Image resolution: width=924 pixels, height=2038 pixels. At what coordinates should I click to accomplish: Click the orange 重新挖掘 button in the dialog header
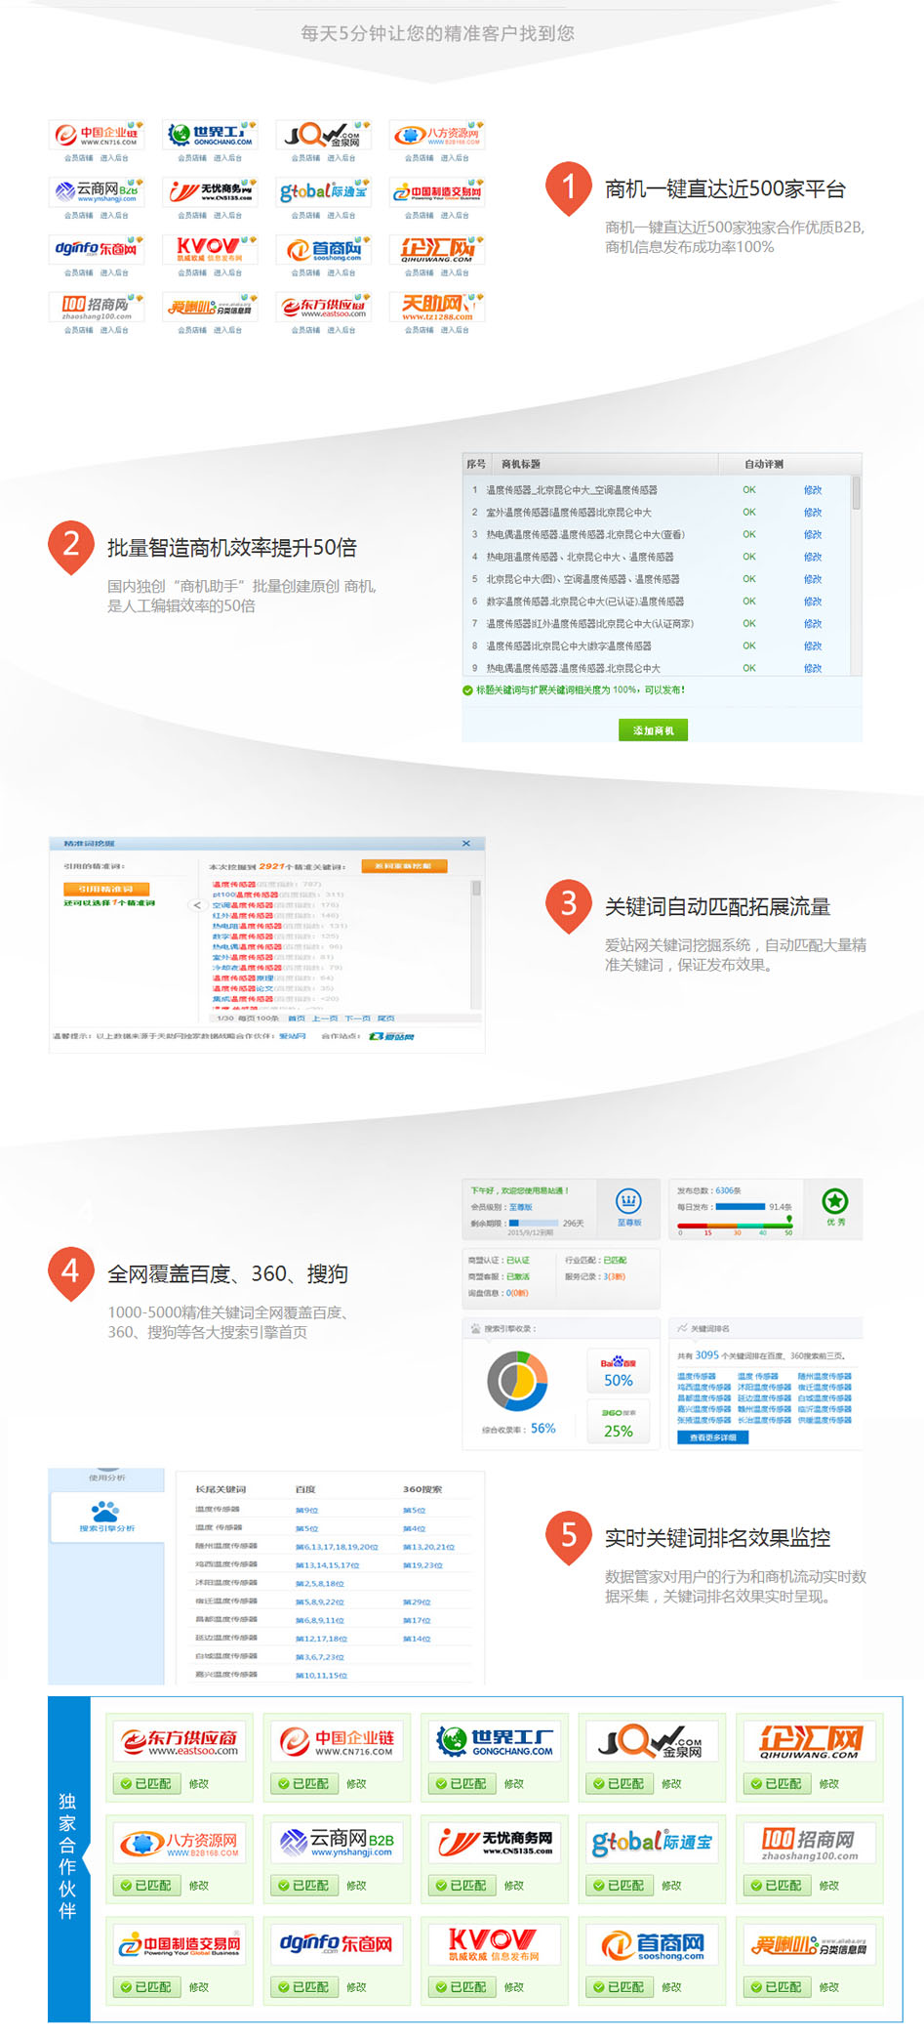[404, 866]
